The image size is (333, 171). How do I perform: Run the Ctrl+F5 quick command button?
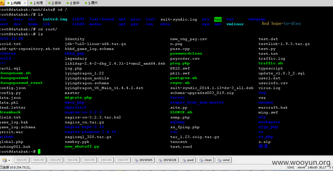pos(89,160)
